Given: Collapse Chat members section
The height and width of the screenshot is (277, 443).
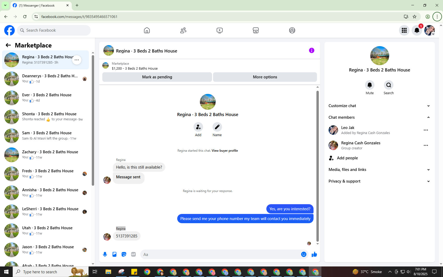Looking at the screenshot, I should [379, 117].
